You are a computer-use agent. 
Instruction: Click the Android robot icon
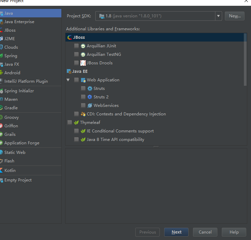point(1,73)
